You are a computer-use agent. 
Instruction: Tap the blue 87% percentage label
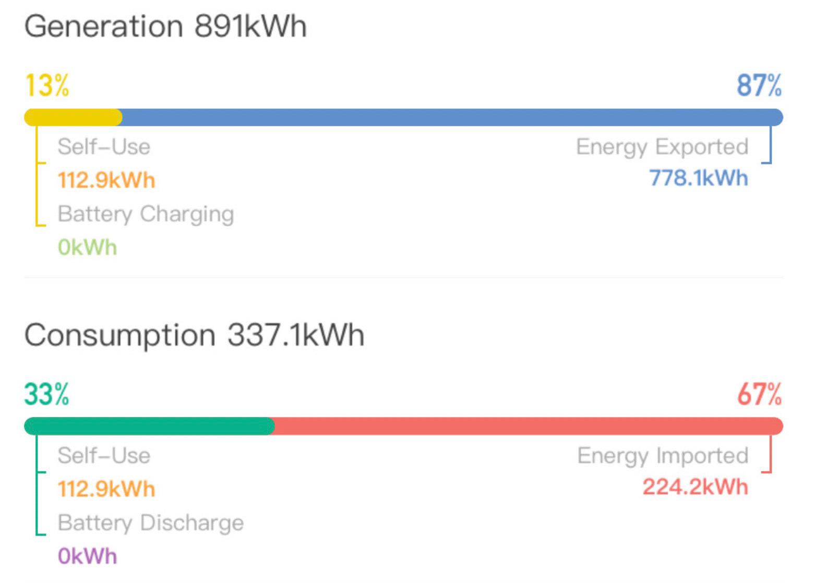pos(759,86)
